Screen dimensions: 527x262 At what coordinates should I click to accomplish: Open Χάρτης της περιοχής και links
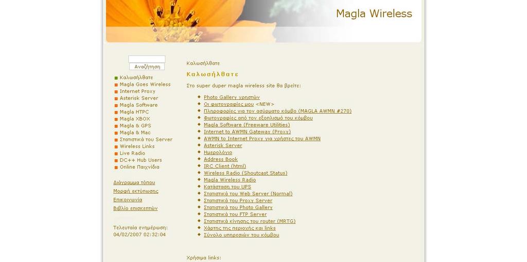pyautogui.click(x=240, y=228)
